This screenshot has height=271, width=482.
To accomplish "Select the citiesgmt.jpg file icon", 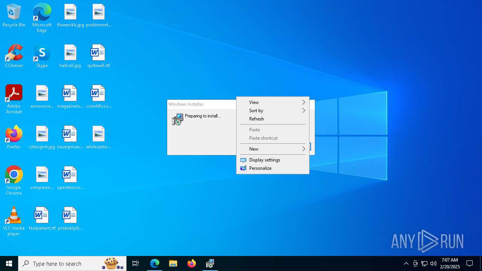I will coord(42,138).
